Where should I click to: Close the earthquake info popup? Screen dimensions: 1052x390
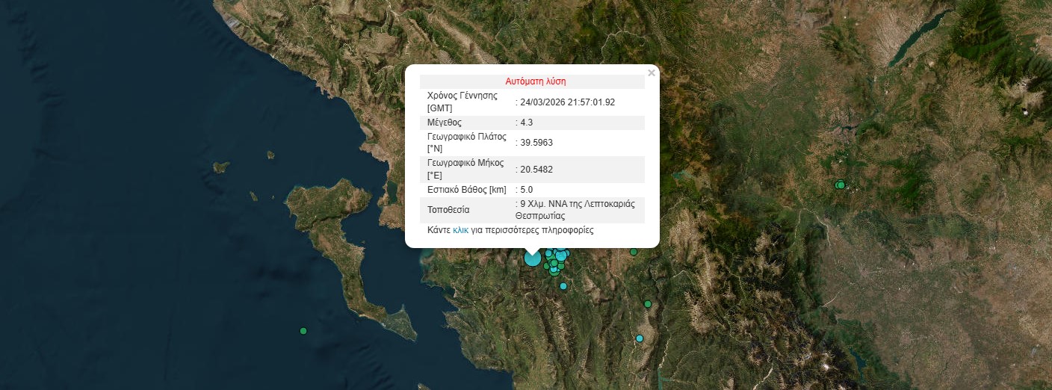point(652,73)
